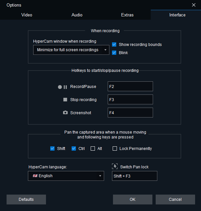Click the Record/Pause hotkey field F2
The width and height of the screenshot is (201, 211).
coord(130,86)
